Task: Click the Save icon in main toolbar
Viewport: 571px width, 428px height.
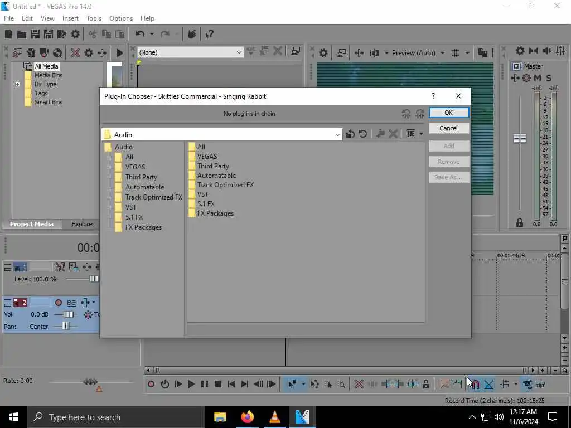Action: [35, 34]
